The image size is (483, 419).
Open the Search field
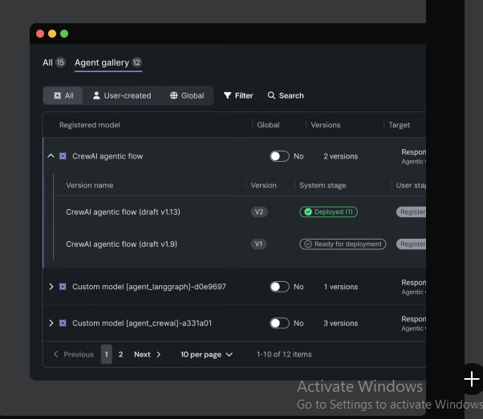coord(286,95)
